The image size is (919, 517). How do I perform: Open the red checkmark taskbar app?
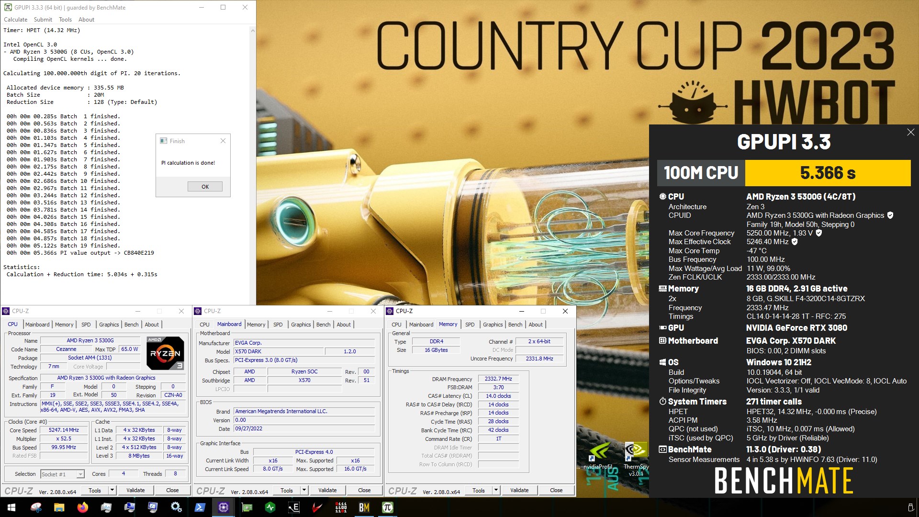(x=317, y=507)
